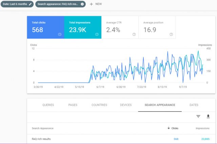217x144 pixels.
Task: Click the 7/23/19 date label on chart
Action: tap(142, 87)
